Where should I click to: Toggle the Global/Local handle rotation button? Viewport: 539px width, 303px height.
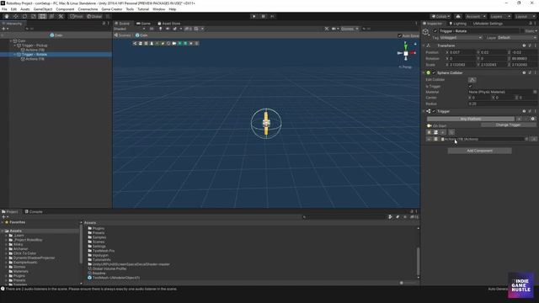94,17
